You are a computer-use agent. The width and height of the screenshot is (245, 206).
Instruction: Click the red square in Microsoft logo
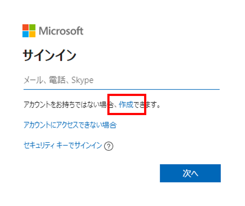click(26, 28)
